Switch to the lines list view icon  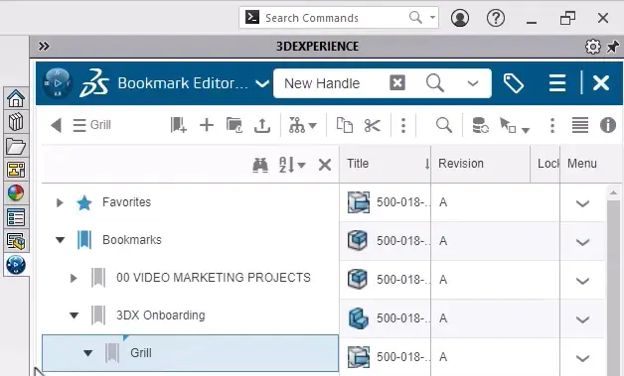click(x=580, y=125)
